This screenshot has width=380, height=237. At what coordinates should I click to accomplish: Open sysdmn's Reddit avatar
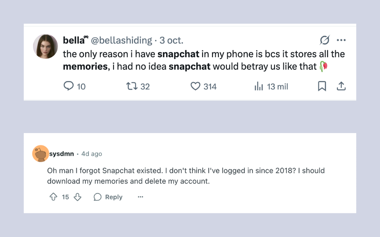tap(41, 154)
